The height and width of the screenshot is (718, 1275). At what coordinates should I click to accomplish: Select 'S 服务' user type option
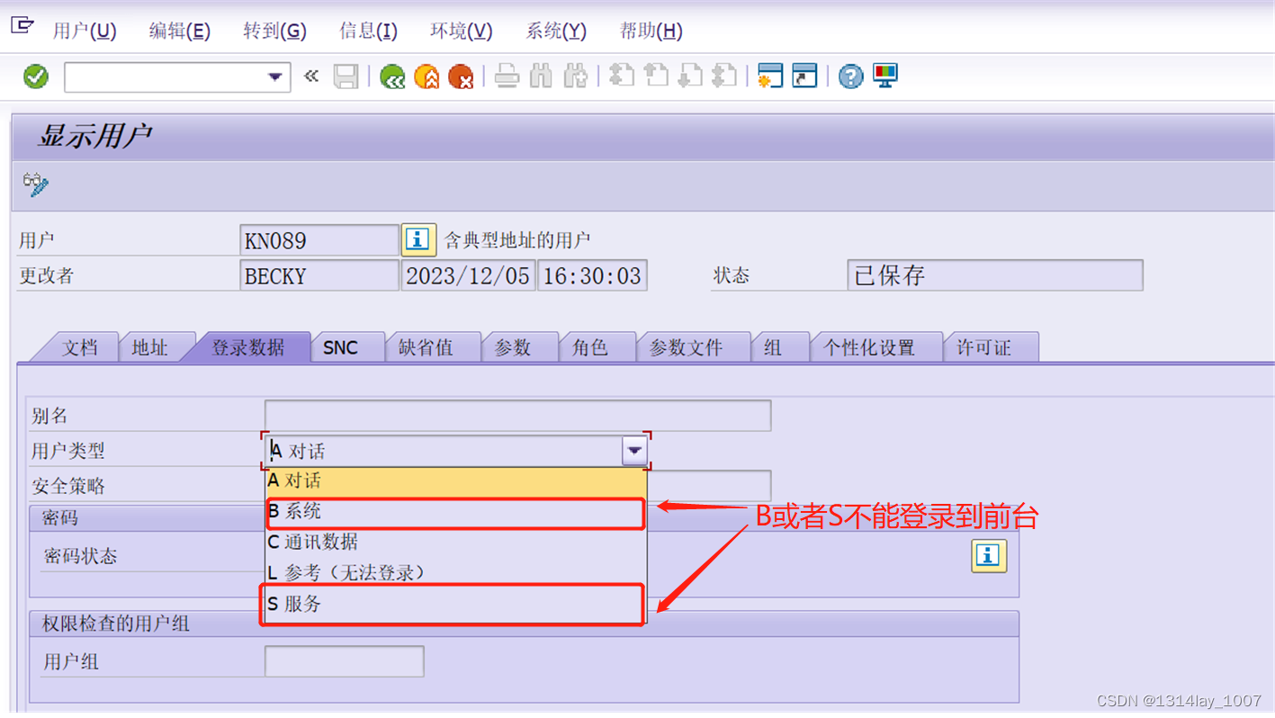456,605
